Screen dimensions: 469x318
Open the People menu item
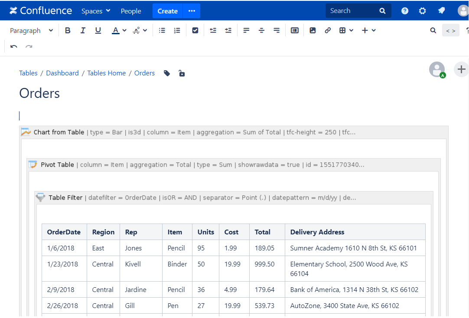131,11
